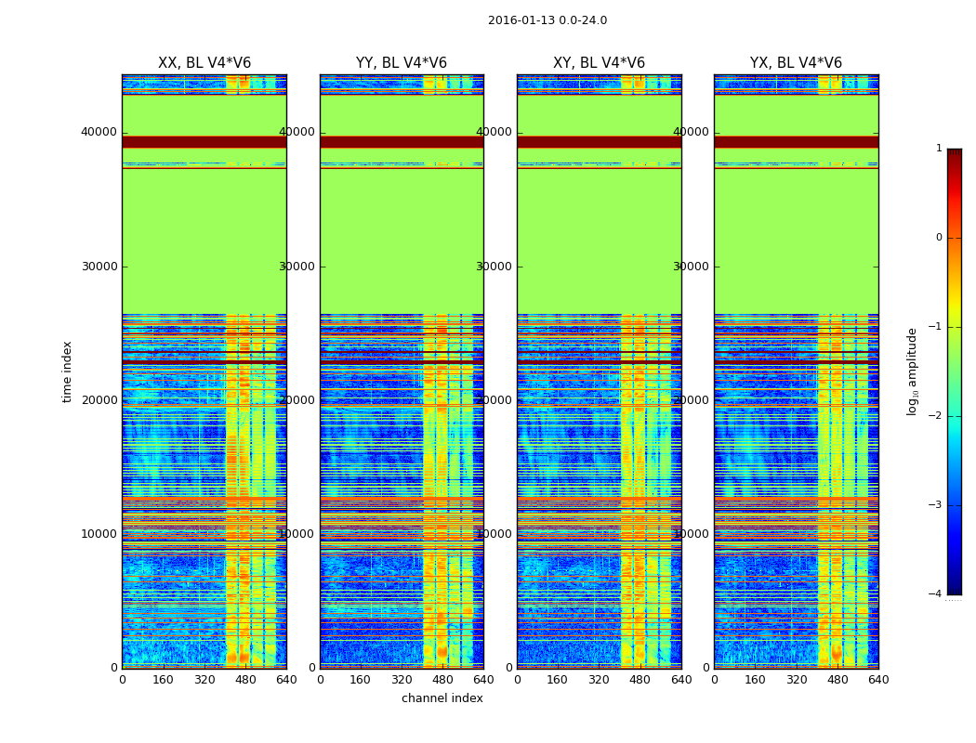The width and height of the screenshot is (976, 743).
Task: Click the 10000 y-tick label of XX panel
Action: (x=99, y=534)
